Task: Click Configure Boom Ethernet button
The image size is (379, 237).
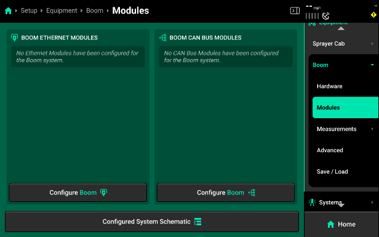Action: pyautogui.click(x=78, y=193)
